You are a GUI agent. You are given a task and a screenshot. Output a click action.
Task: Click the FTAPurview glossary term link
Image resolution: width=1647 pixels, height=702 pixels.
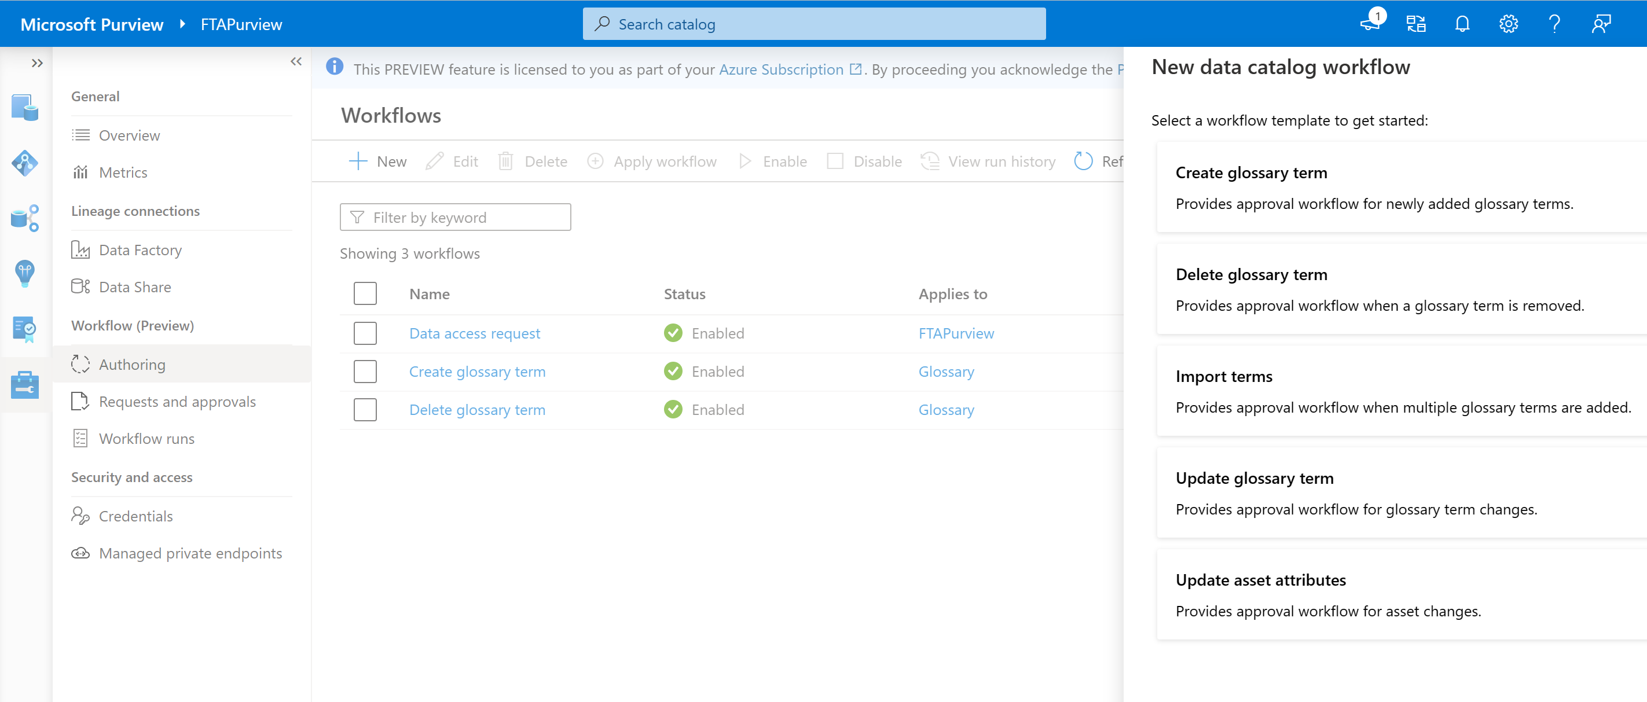tap(955, 333)
